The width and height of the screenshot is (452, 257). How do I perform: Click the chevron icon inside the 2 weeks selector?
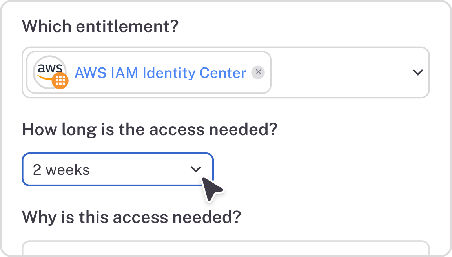point(196,169)
